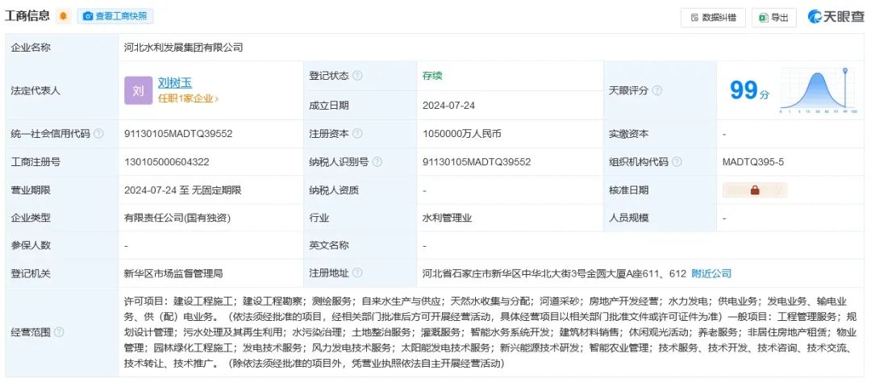
Task: Open 查看工商快照 snapshot button
Action: pyautogui.click(x=115, y=16)
